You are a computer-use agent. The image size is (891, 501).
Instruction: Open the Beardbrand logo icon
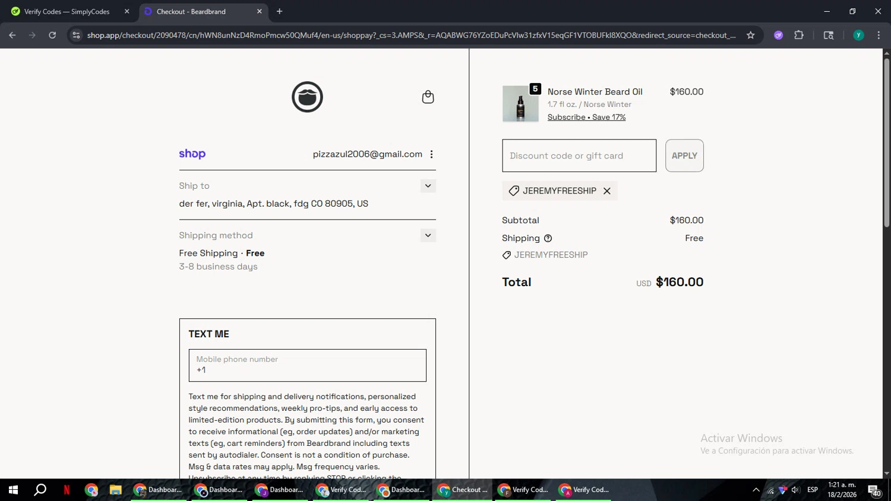(307, 97)
